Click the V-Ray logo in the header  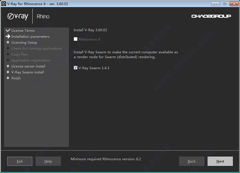[18, 16]
